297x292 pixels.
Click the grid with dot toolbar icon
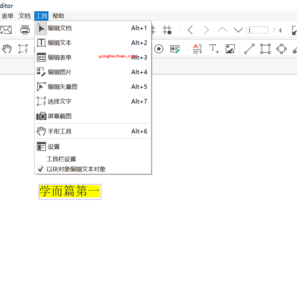tap(167, 30)
